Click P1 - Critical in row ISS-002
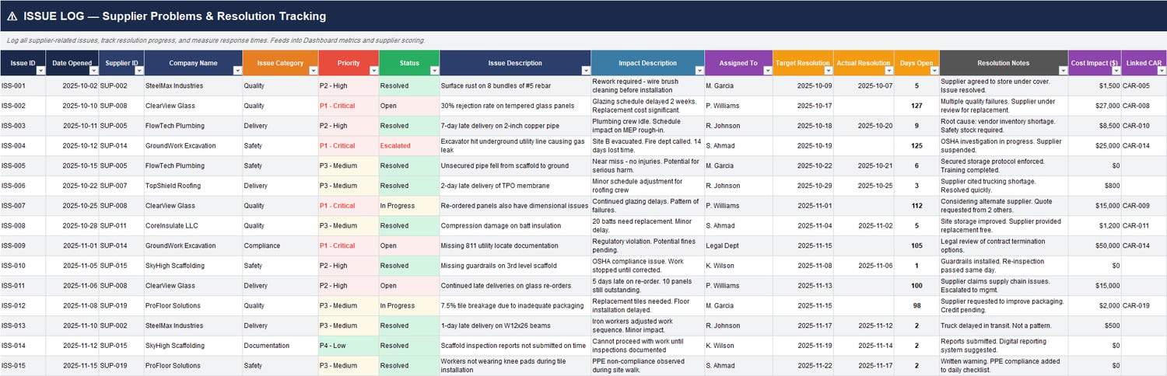 349,106
